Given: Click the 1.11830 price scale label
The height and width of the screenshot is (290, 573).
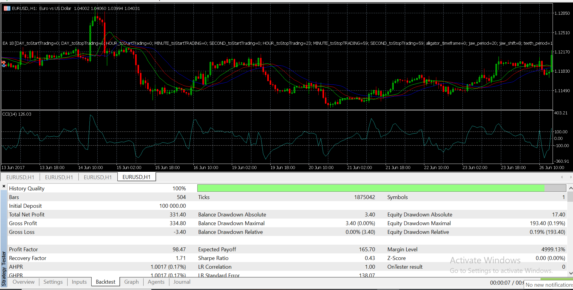Looking at the screenshot, I should click(562, 71).
